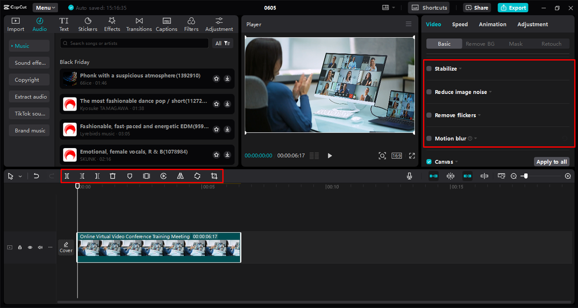
Task: Click the Export button
Action: click(x=513, y=8)
